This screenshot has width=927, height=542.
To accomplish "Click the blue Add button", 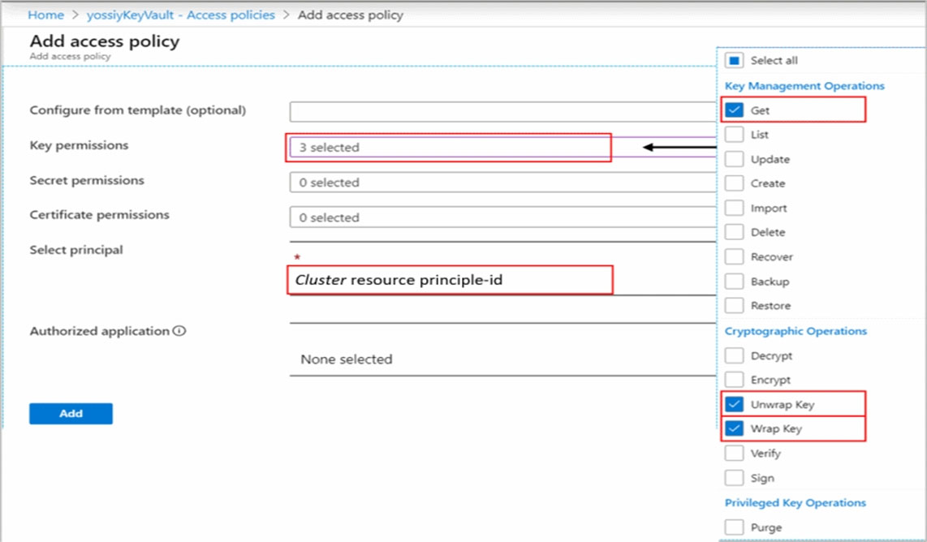I will [71, 414].
